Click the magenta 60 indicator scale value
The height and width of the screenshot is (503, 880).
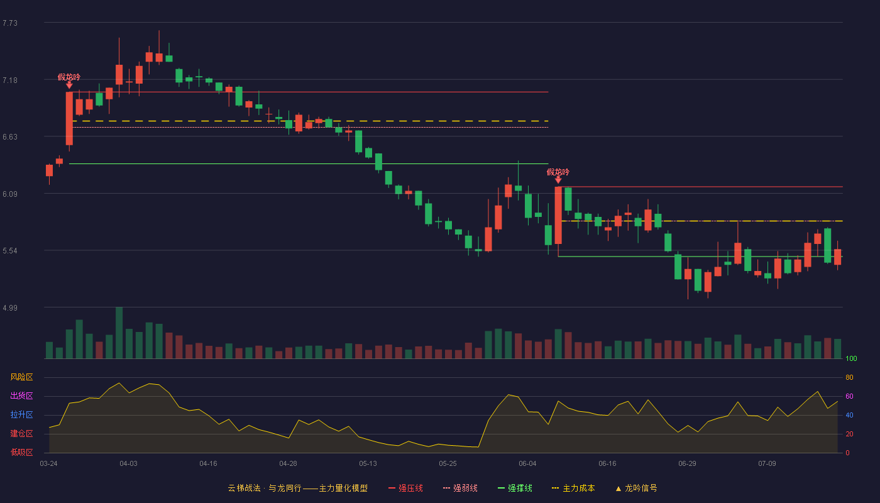(x=849, y=396)
